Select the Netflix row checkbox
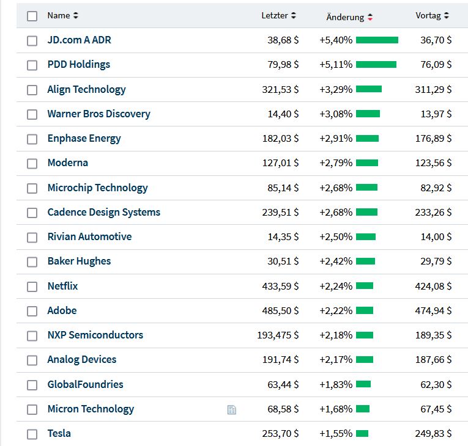 32,287
